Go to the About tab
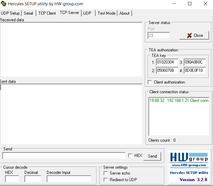 (x=124, y=13)
